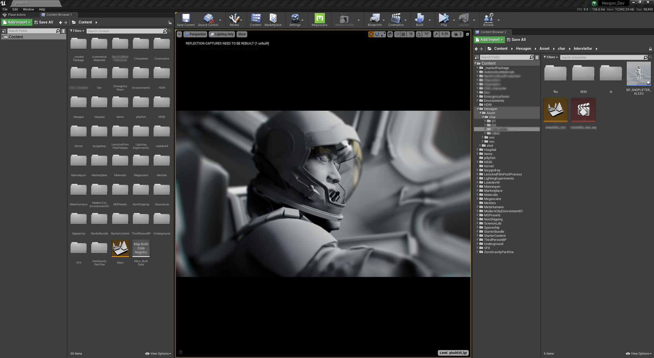
Task: Select the Content Browser 2 tab
Action: click(493, 32)
